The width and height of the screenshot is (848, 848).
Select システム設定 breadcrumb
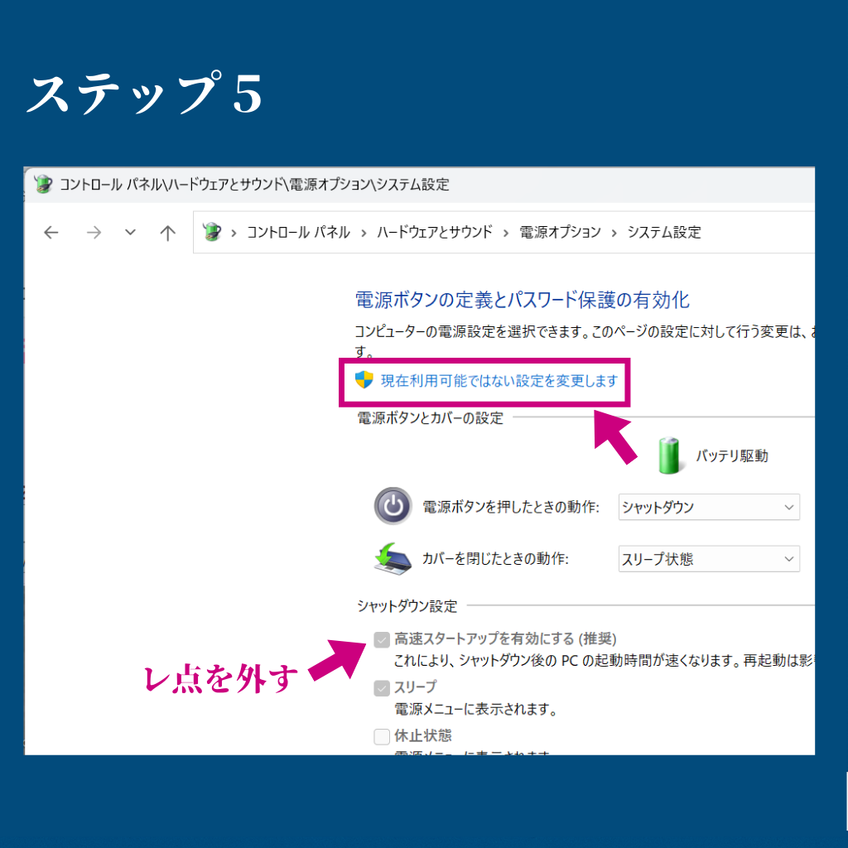coord(664,233)
